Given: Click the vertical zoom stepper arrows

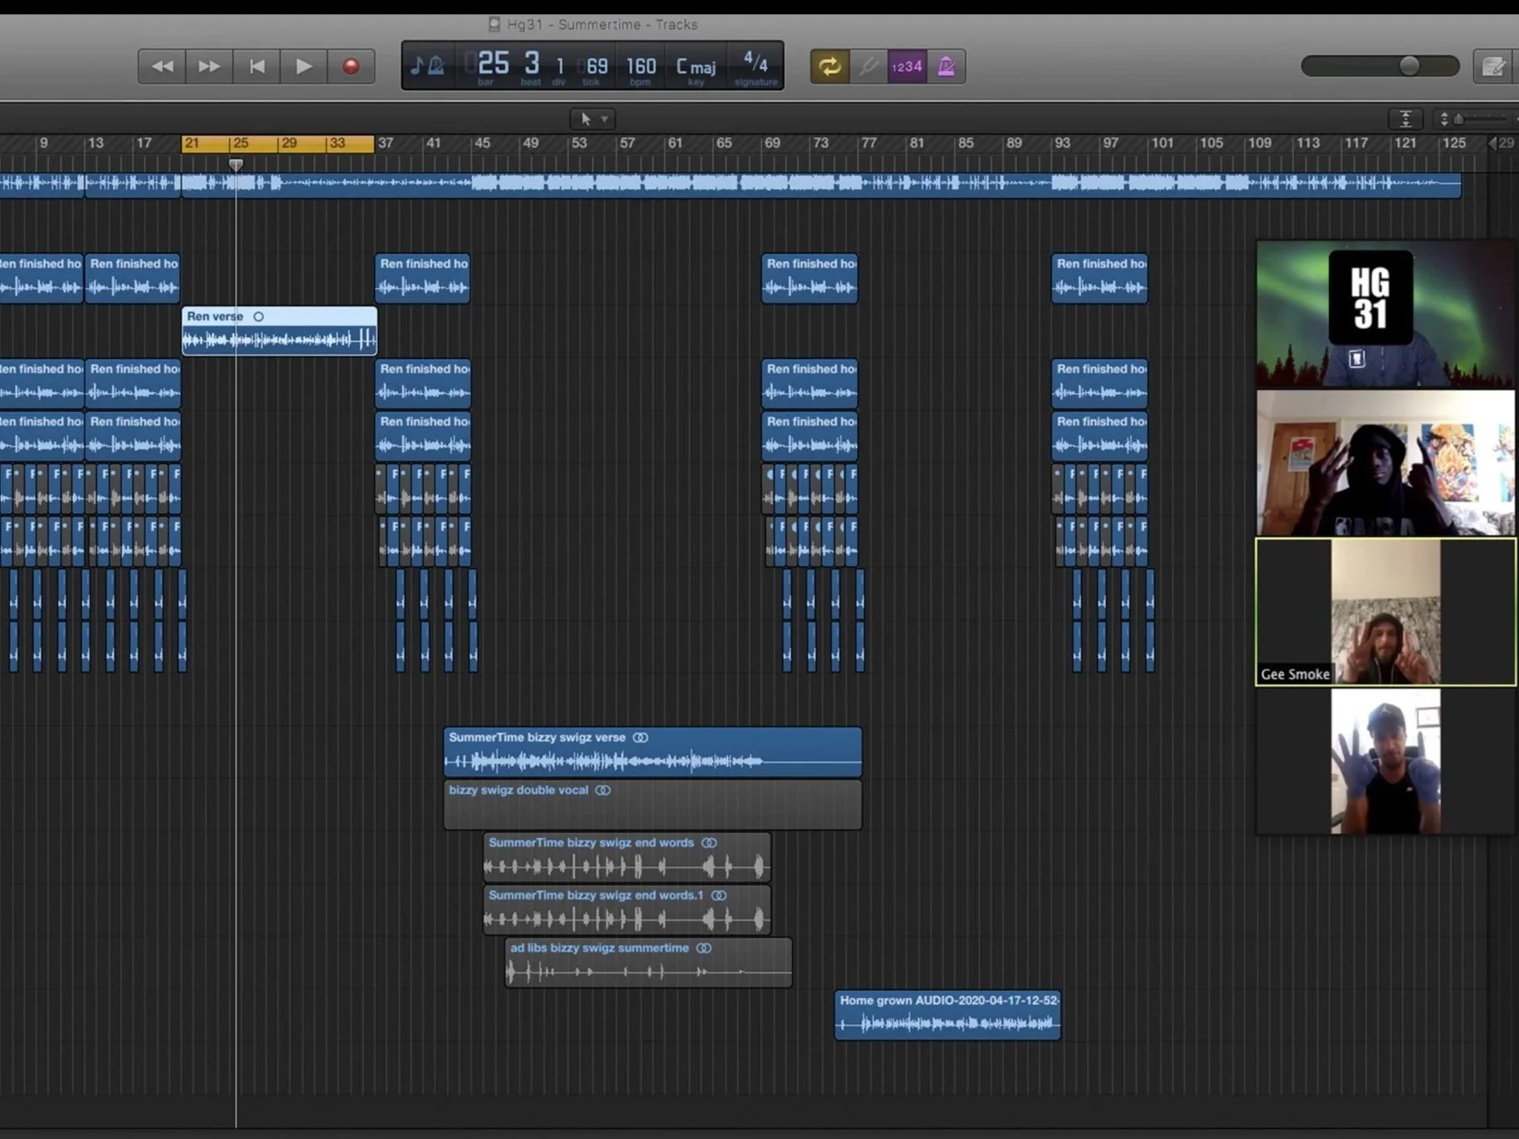Looking at the screenshot, I should click(x=1444, y=119).
